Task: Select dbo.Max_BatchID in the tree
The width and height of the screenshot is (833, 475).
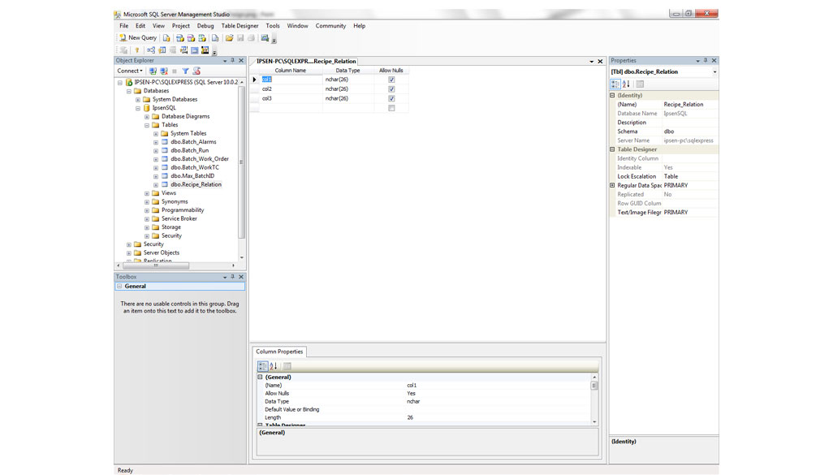Action: [x=192, y=176]
